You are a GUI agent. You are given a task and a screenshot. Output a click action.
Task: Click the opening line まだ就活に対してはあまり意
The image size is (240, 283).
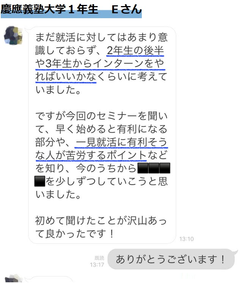pyautogui.click(x=102, y=37)
